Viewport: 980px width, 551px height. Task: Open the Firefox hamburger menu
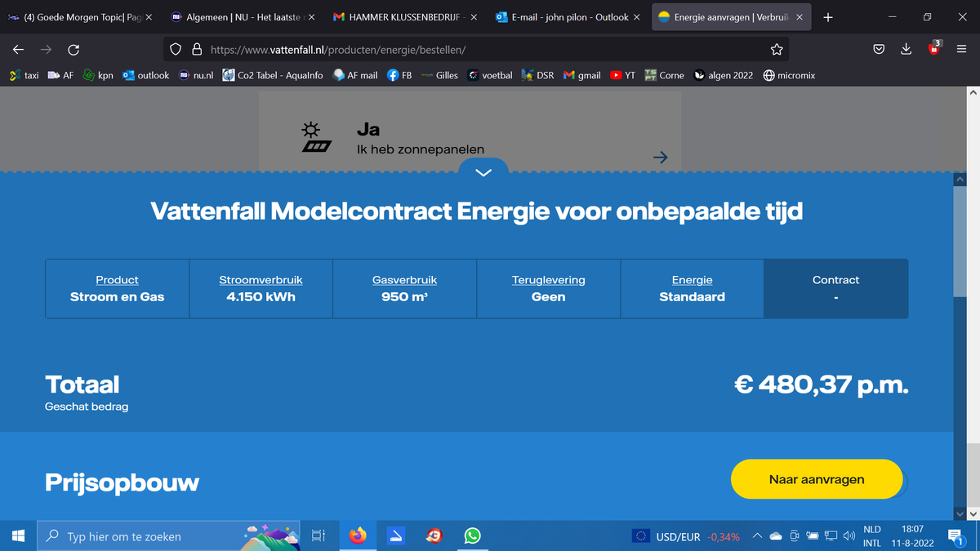(961, 50)
